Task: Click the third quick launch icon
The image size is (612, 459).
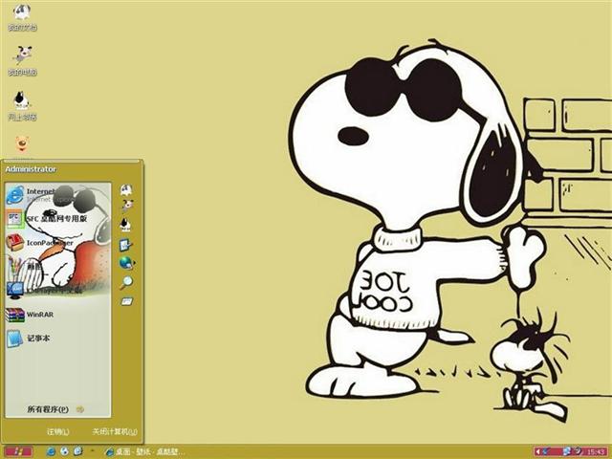Action: click(x=77, y=451)
